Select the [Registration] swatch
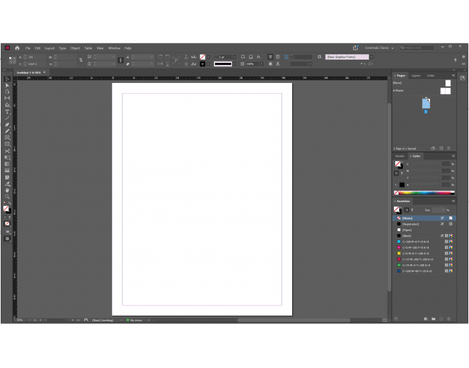 click(424, 224)
